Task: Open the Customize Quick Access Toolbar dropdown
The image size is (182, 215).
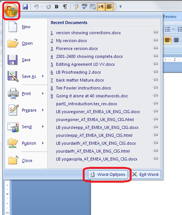Action: point(120,6)
